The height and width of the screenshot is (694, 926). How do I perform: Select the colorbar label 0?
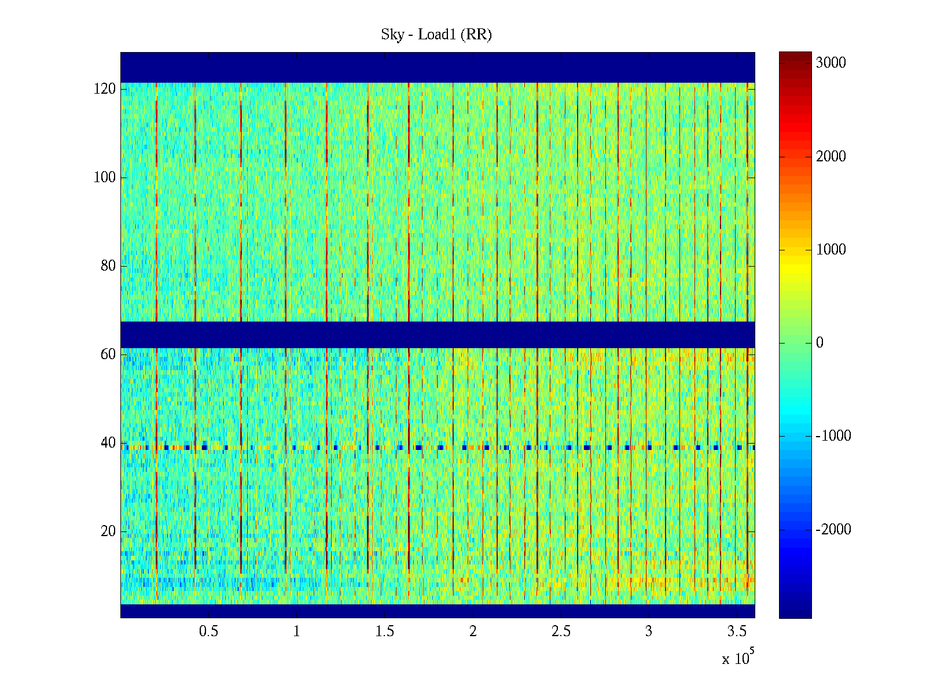pyautogui.click(x=820, y=343)
